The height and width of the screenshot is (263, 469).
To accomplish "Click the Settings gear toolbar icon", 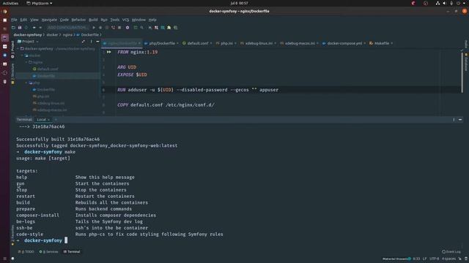I will tap(128, 28).
